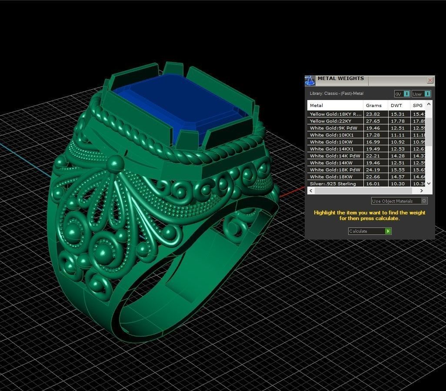Select the White Gold:14KW row
446x391 pixels.
click(366, 163)
